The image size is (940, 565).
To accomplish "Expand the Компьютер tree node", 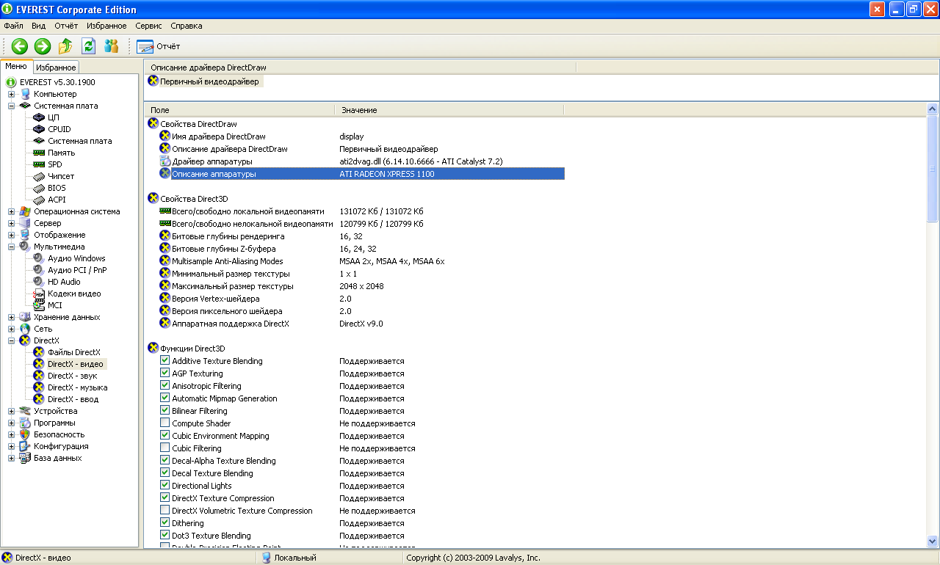I will point(11,94).
